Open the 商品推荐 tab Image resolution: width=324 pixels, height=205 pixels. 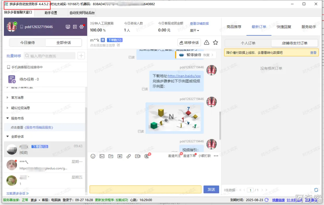[x=234, y=27]
